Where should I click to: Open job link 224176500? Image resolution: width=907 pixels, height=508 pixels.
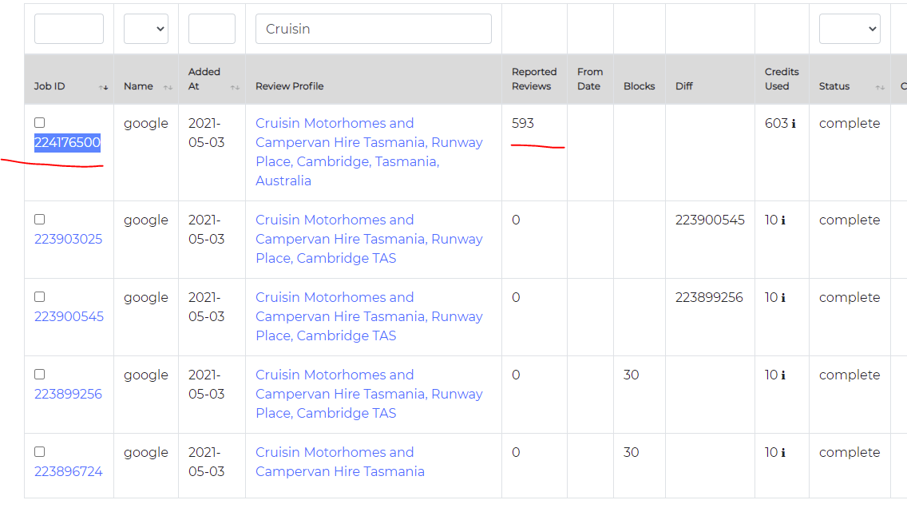click(x=67, y=142)
